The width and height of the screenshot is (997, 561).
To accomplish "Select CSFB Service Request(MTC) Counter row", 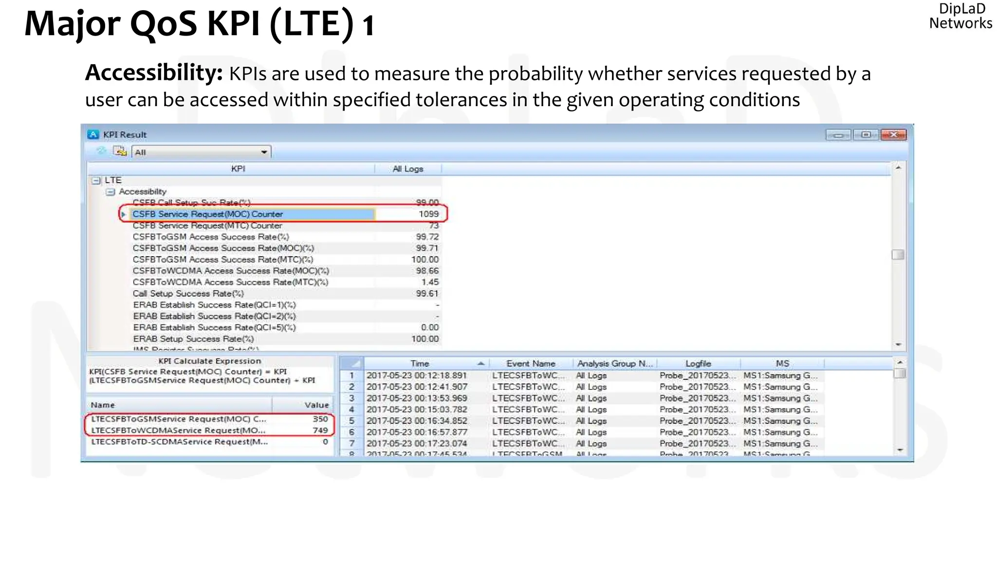I will tap(286, 225).
